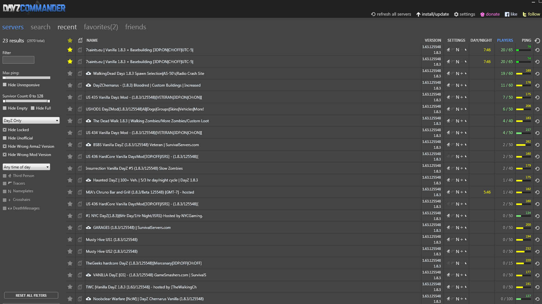Open notes icon for BSBS Vanilla DayZ server
This screenshot has width=542, height=304.
(x=80, y=145)
